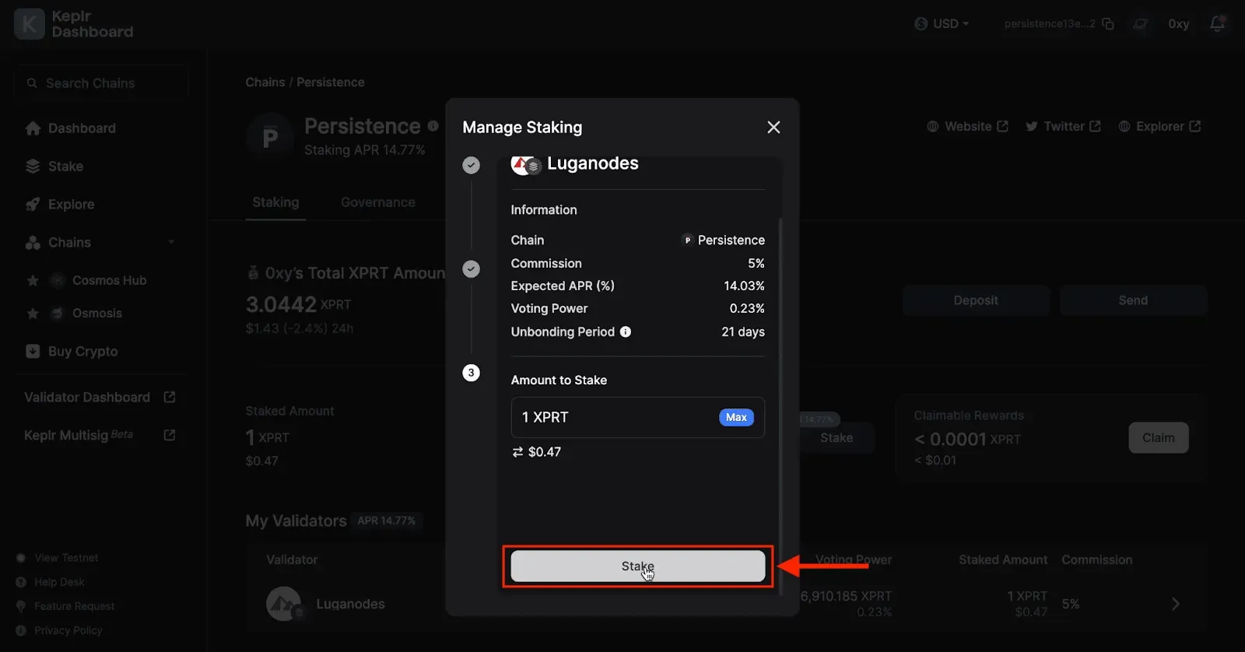Viewport: 1245px width, 652px height.
Task: Open the Dashboard home icon
Action: click(x=33, y=128)
